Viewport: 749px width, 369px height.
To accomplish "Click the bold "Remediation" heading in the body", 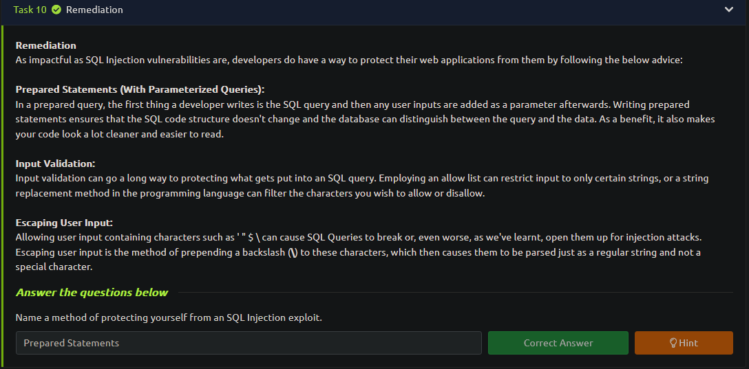I will click(46, 46).
